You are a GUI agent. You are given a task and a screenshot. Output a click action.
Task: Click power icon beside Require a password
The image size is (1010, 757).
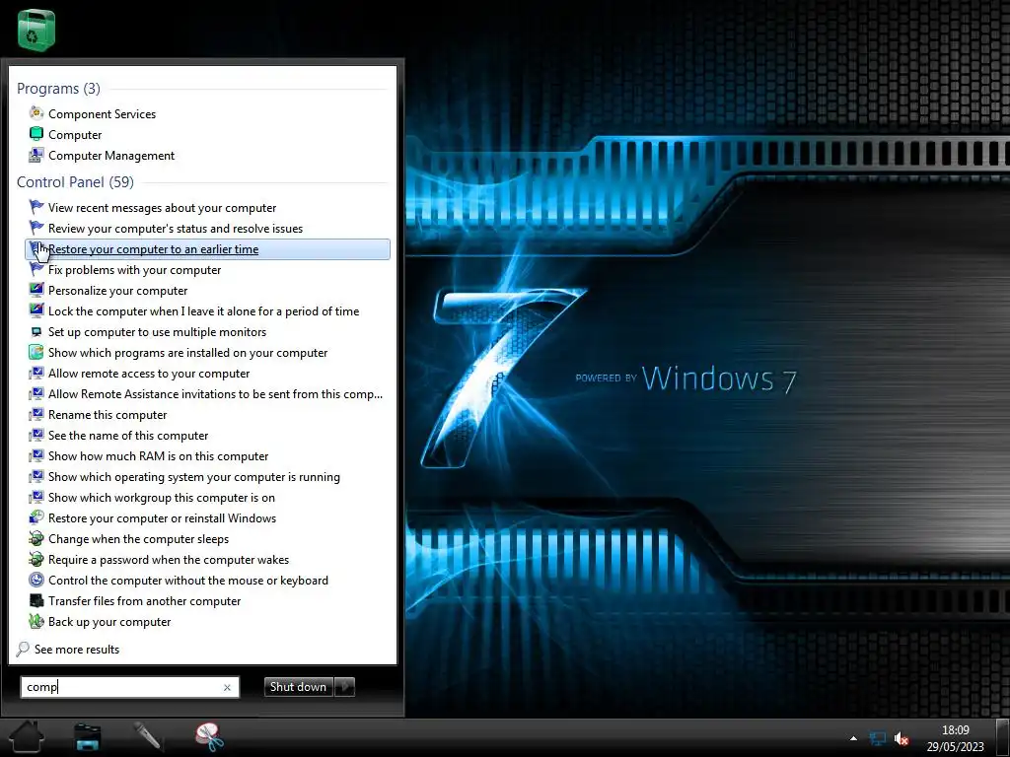click(36, 559)
